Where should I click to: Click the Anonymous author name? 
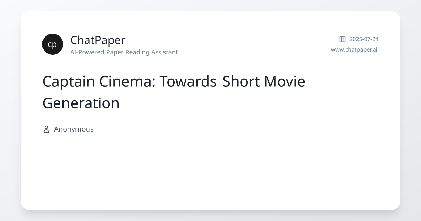74,129
